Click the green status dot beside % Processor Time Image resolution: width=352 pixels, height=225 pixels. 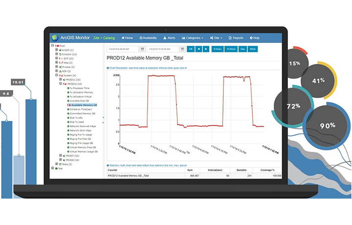[68, 88]
